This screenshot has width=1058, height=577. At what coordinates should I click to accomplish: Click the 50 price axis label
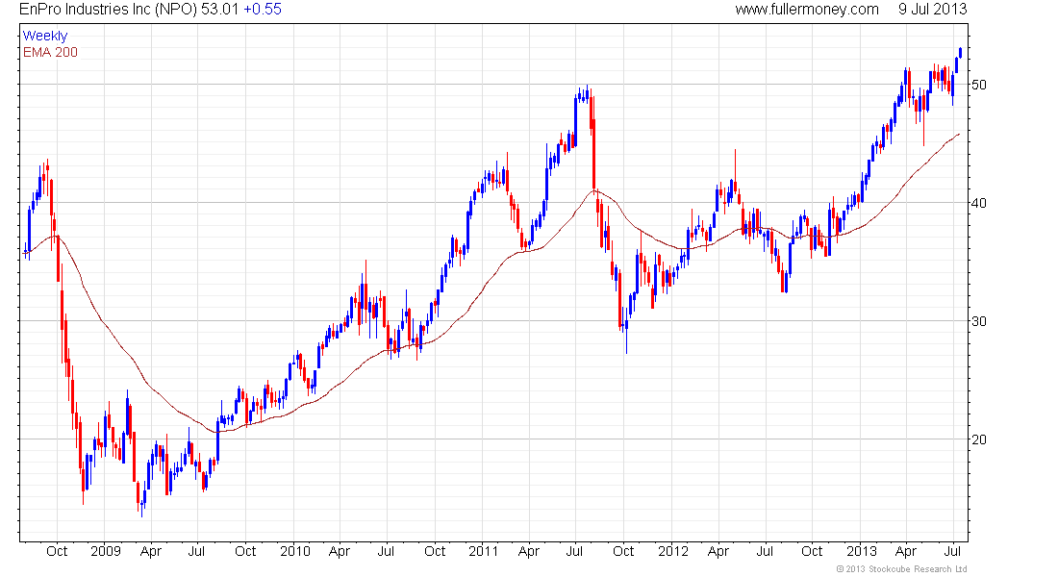pyautogui.click(x=978, y=85)
